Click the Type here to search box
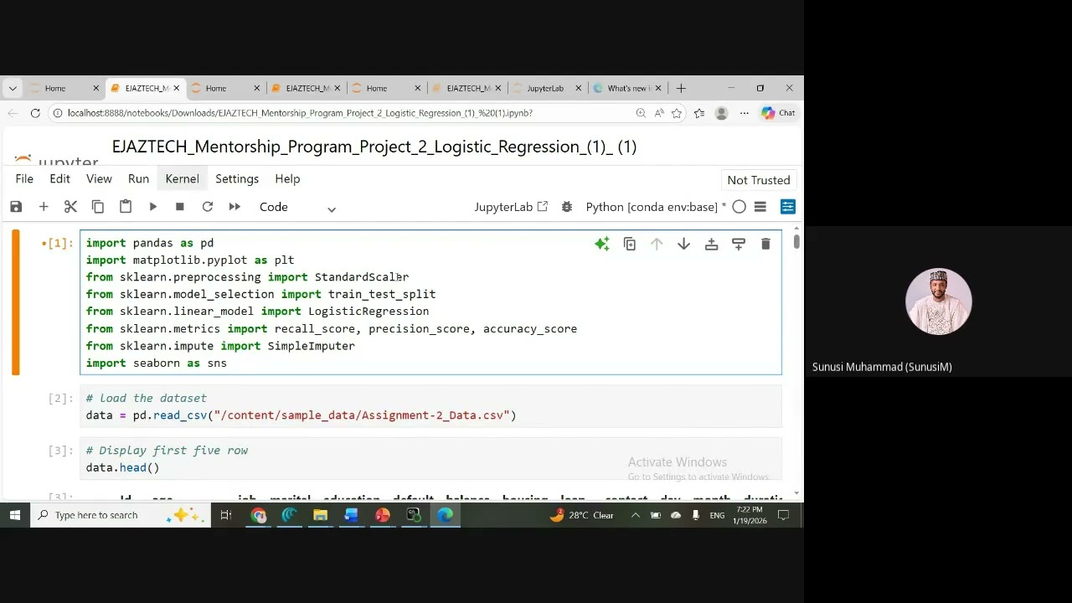Screen dimensions: 1072x603 [x=120, y=515]
